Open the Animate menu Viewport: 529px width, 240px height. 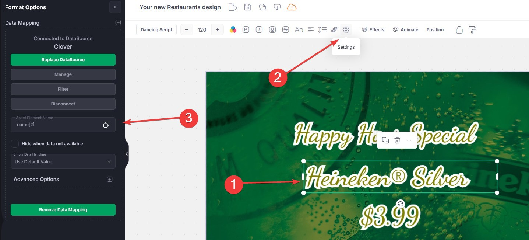click(405, 30)
